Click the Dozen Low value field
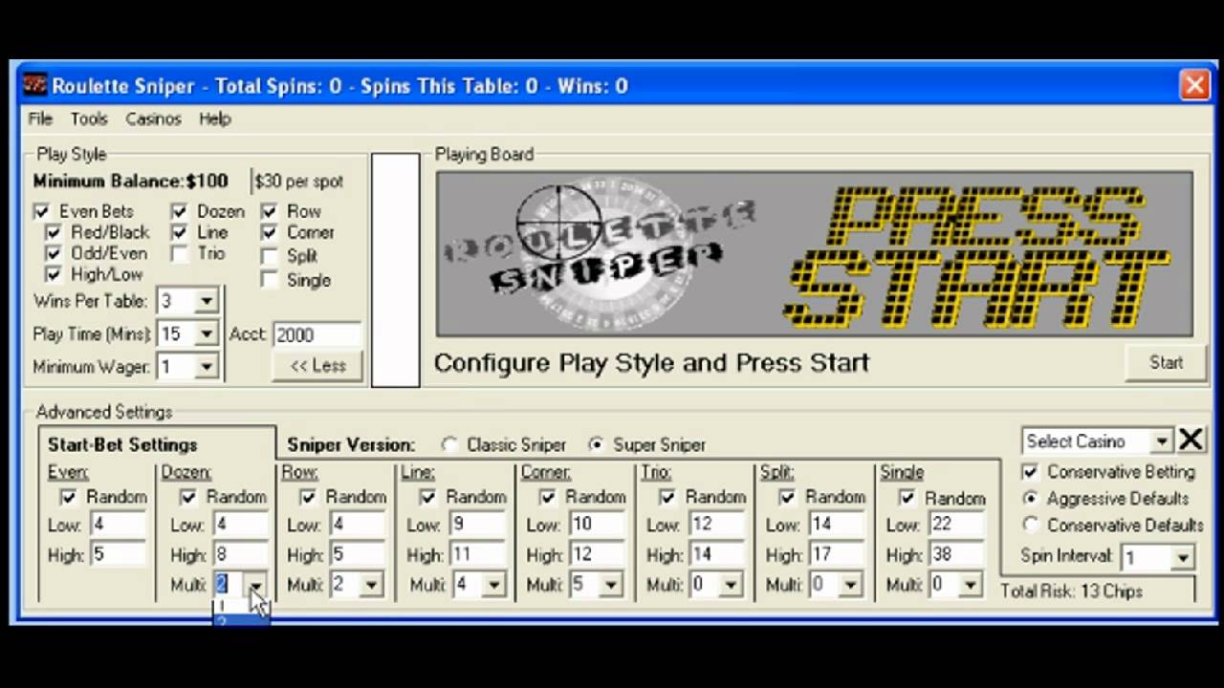The width and height of the screenshot is (1224, 688). pos(240,525)
